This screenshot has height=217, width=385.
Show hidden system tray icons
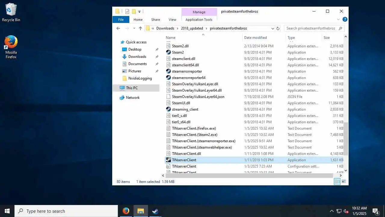pyautogui.click(x=331, y=211)
